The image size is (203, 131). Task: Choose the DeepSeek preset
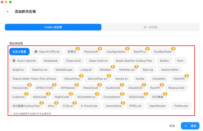51,61
